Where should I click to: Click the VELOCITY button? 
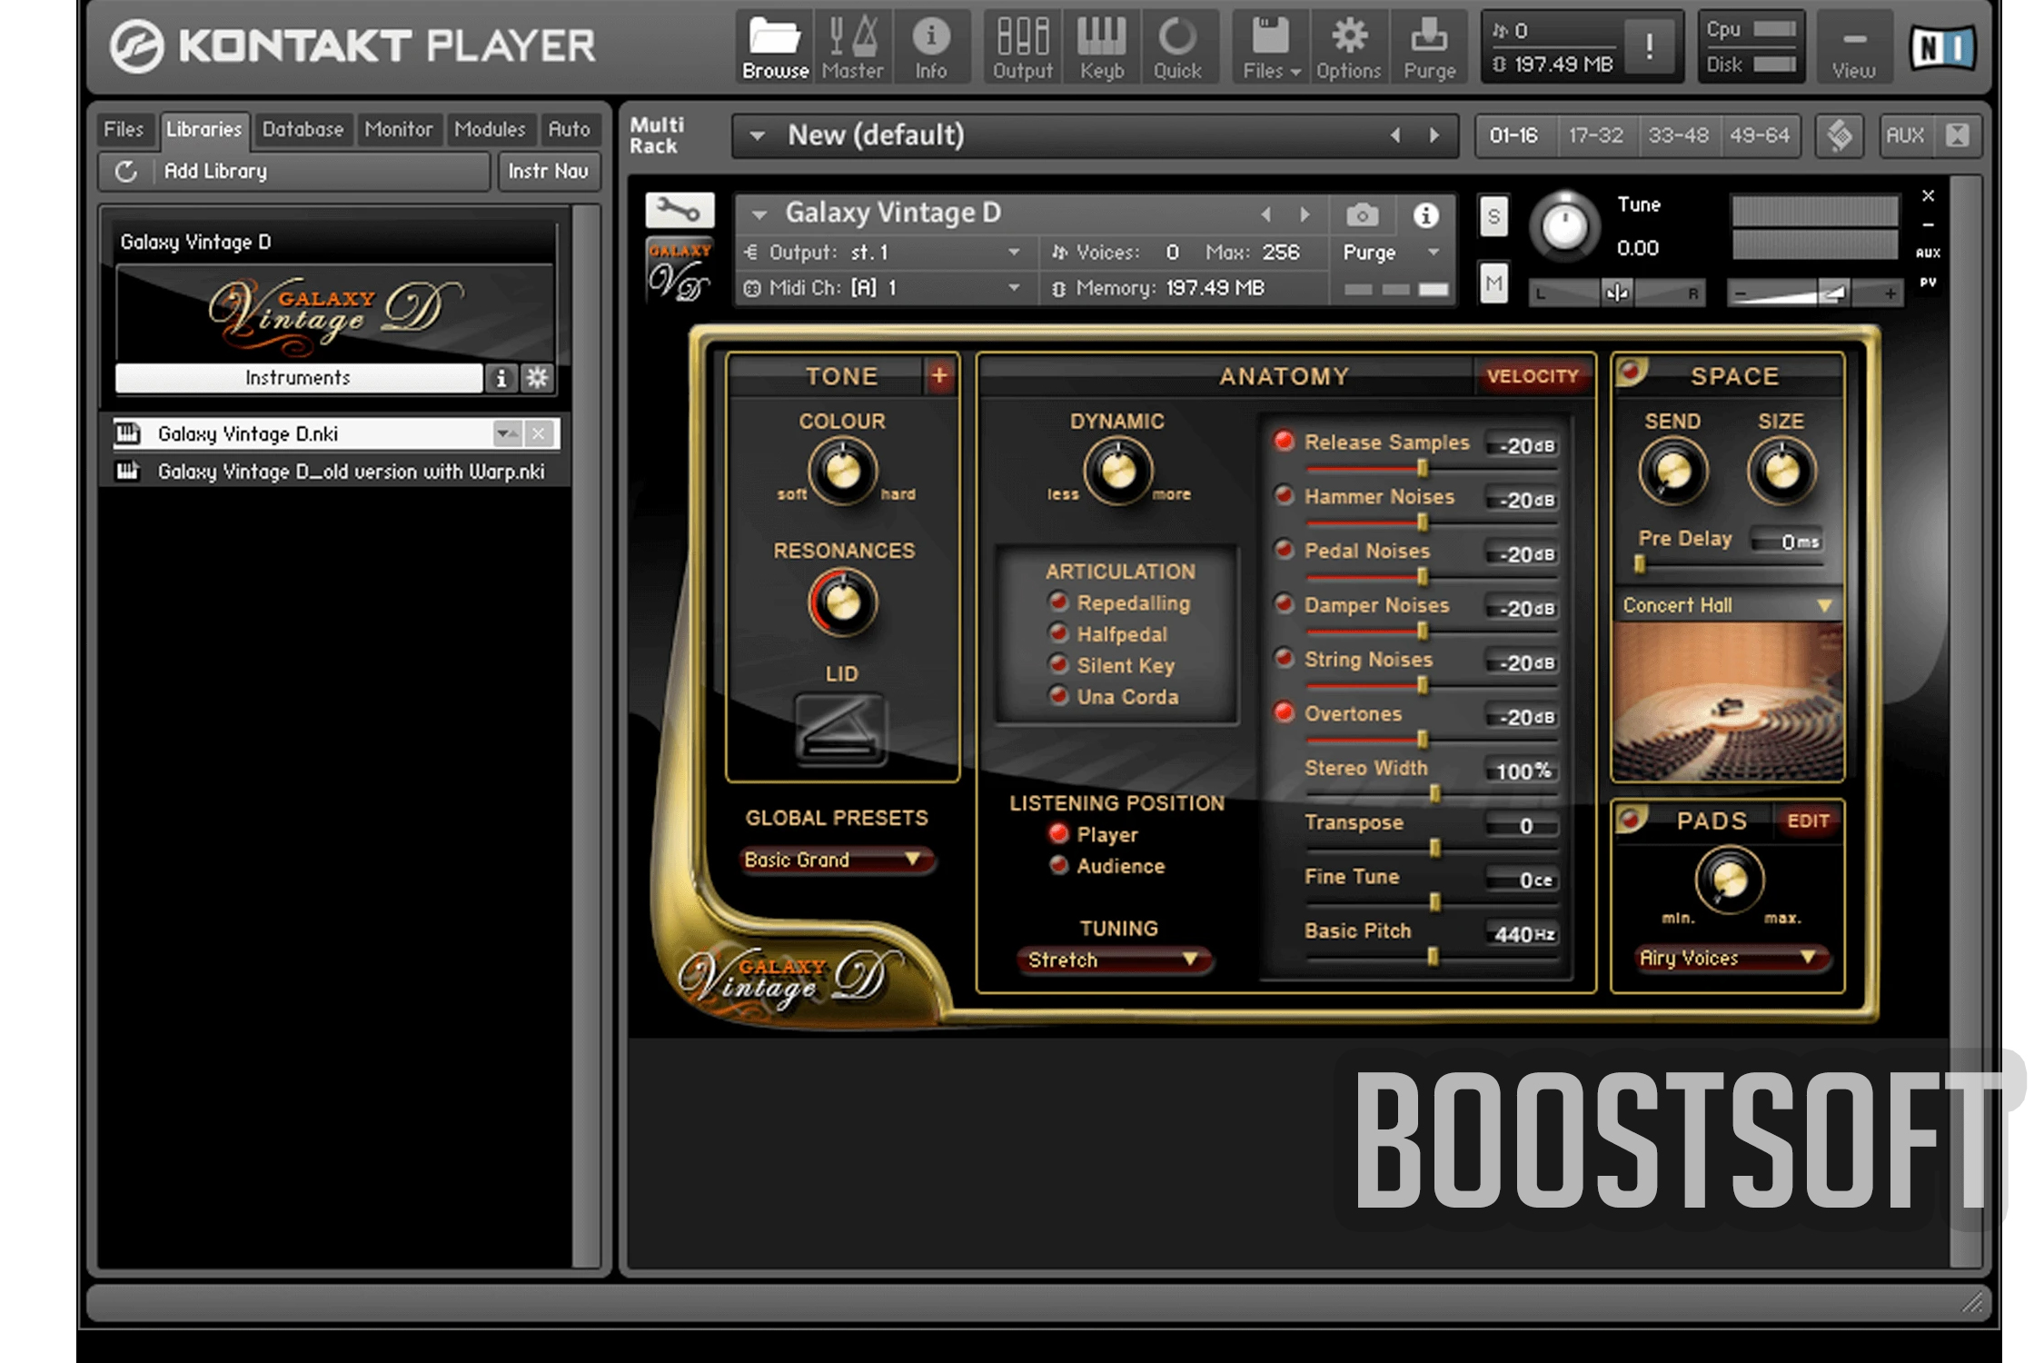click(x=1533, y=375)
